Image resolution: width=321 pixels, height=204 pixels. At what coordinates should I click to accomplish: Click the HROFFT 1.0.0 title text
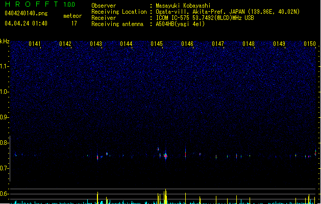click(40, 4)
